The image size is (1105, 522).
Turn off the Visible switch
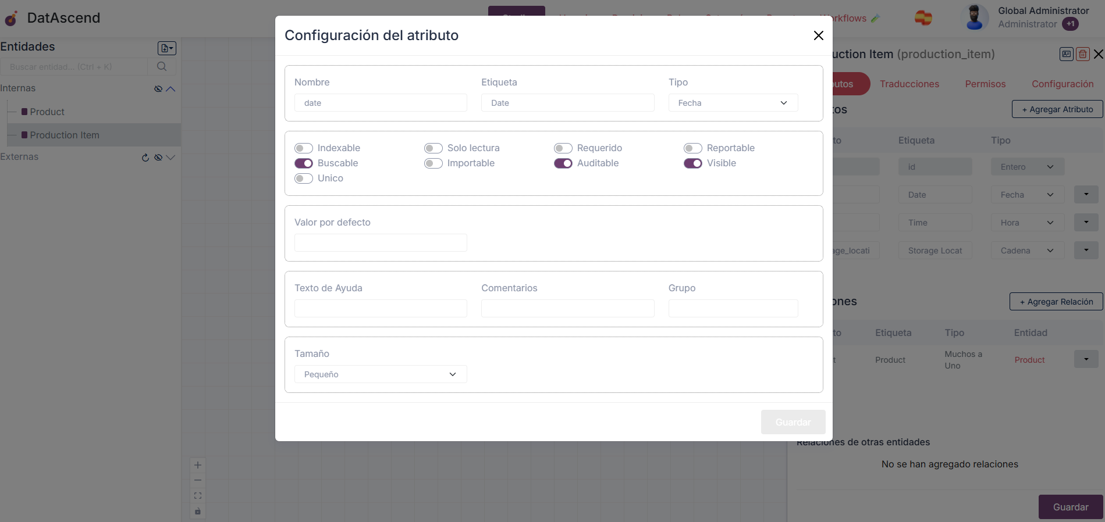click(693, 163)
